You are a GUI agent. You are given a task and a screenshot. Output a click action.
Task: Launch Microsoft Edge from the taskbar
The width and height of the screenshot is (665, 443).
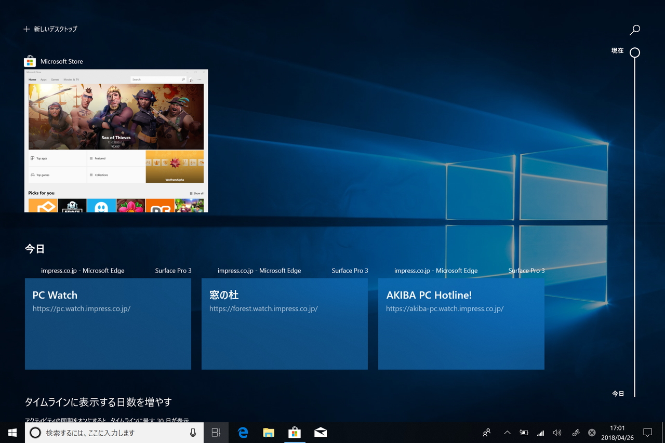click(243, 433)
